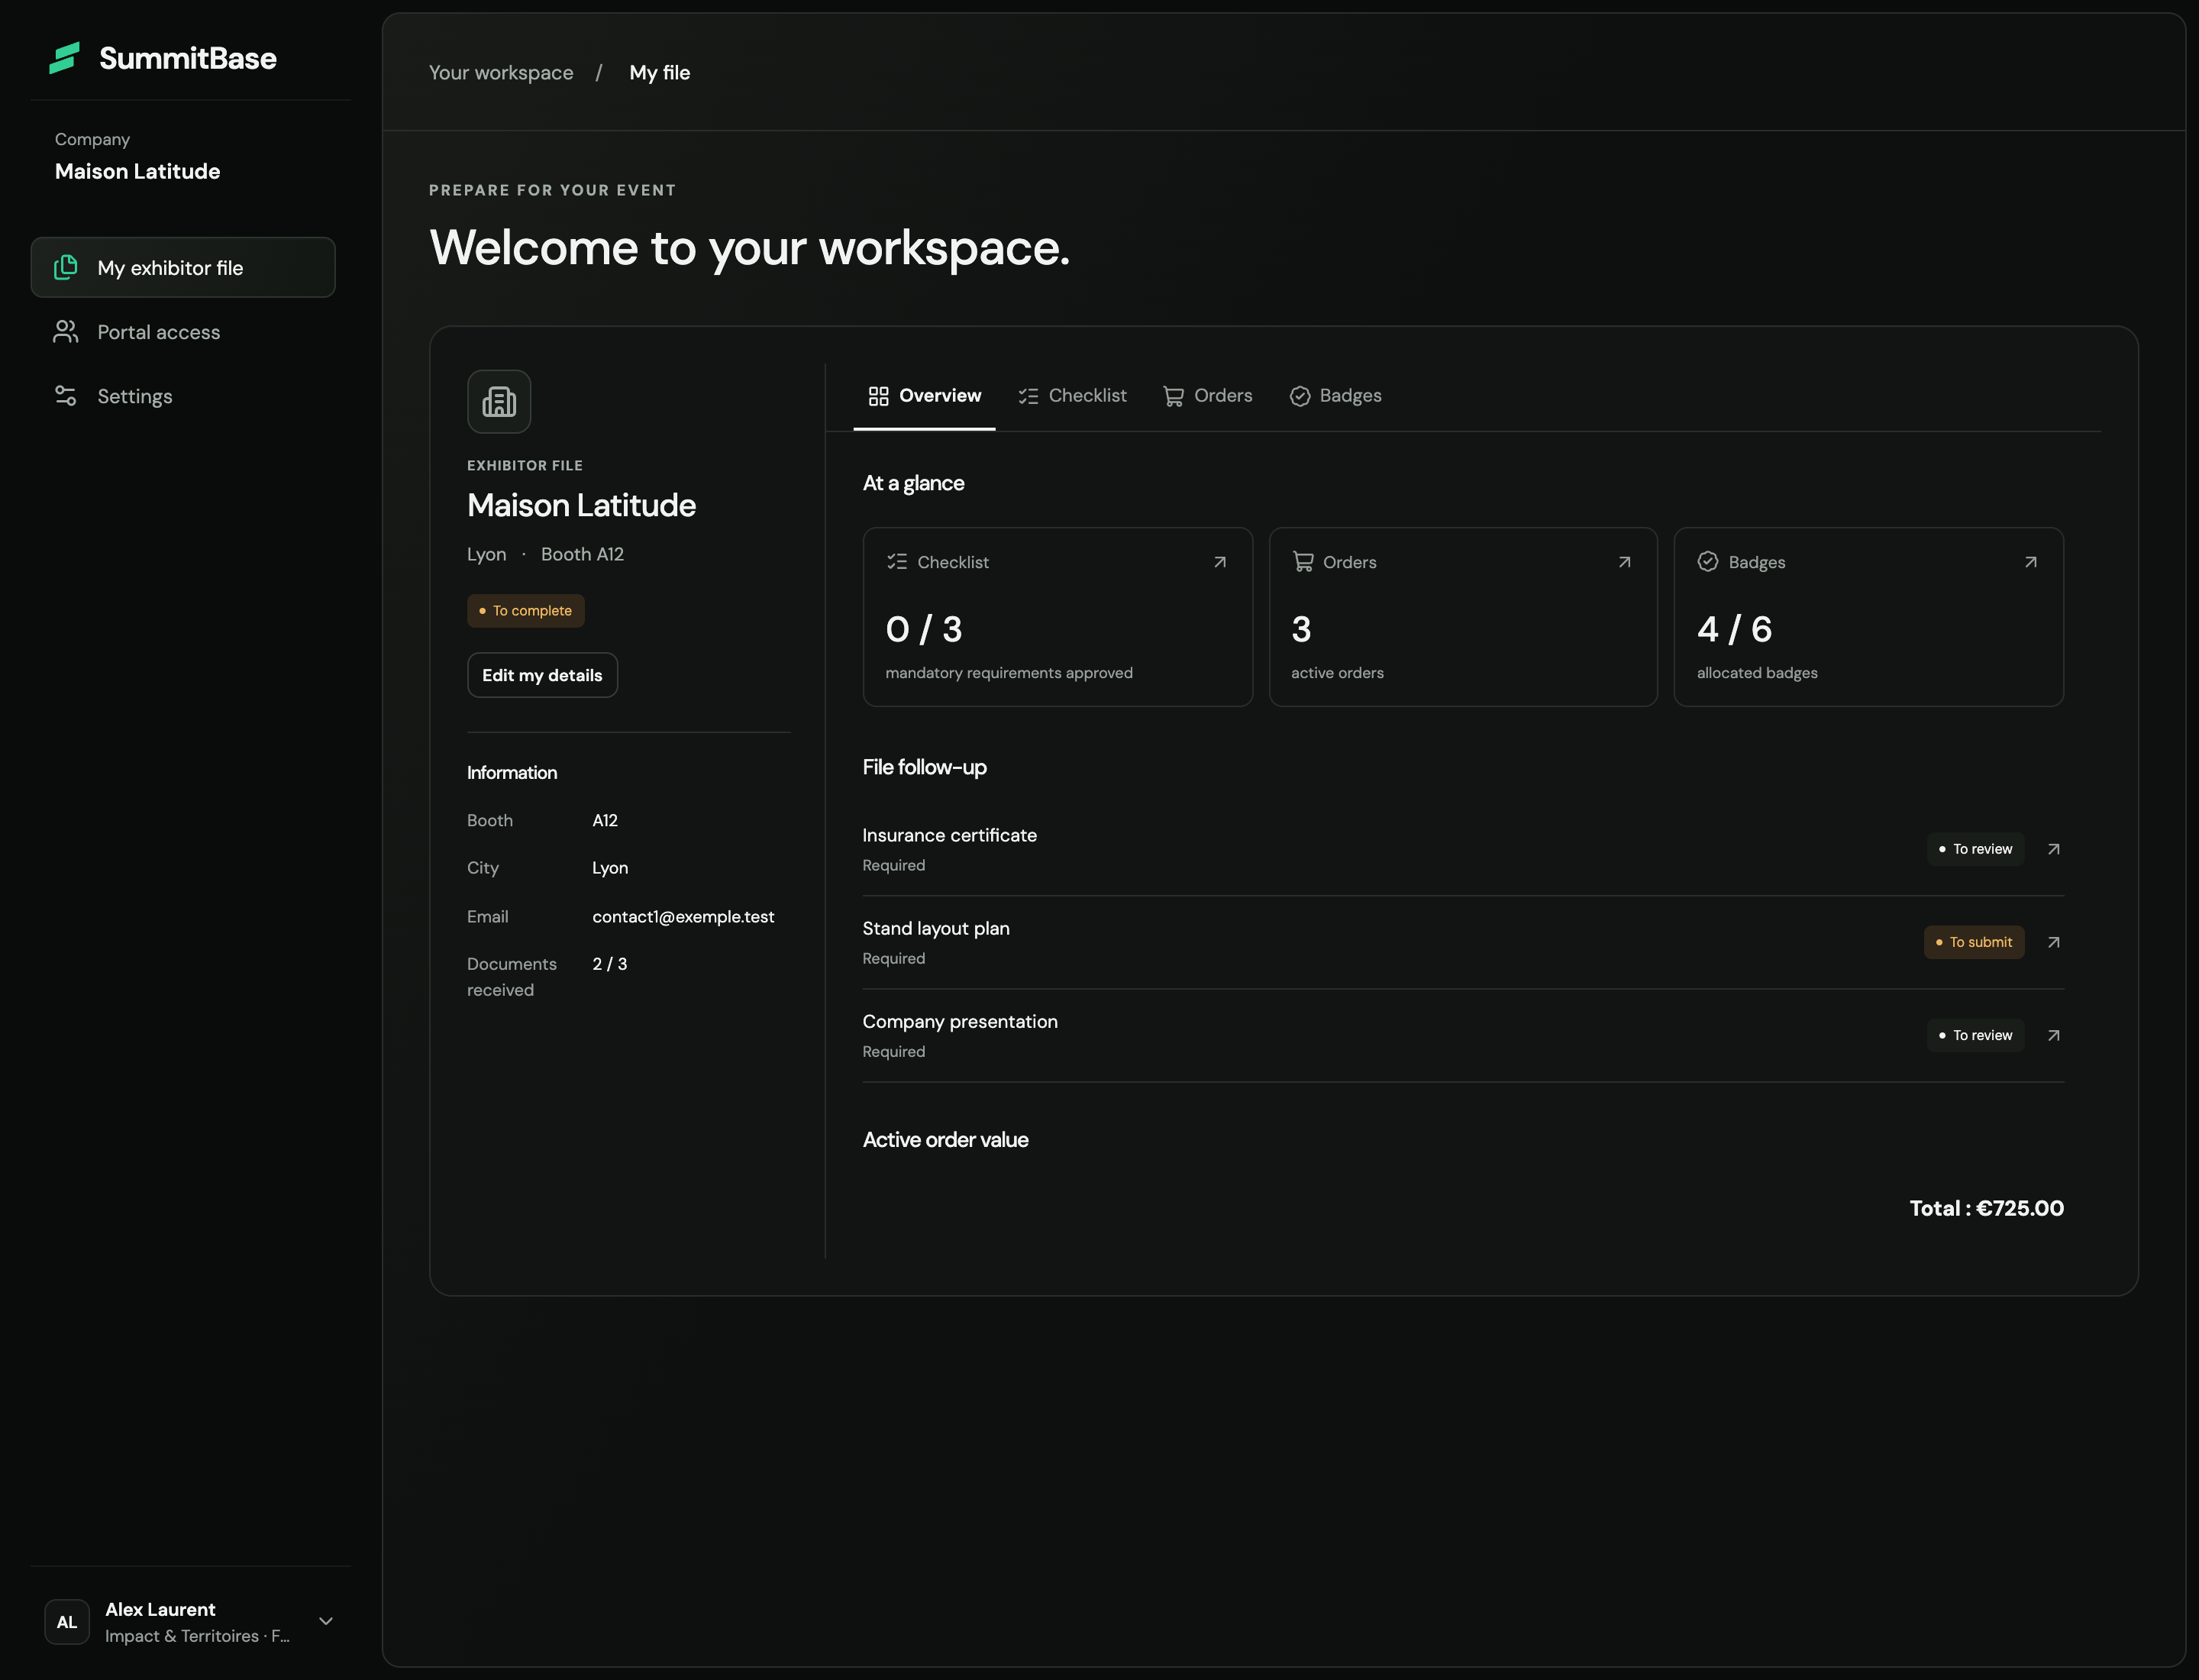The height and width of the screenshot is (1680, 2199).
Task: Click the Insurance certificate item title
Action: tap(950, 835)
